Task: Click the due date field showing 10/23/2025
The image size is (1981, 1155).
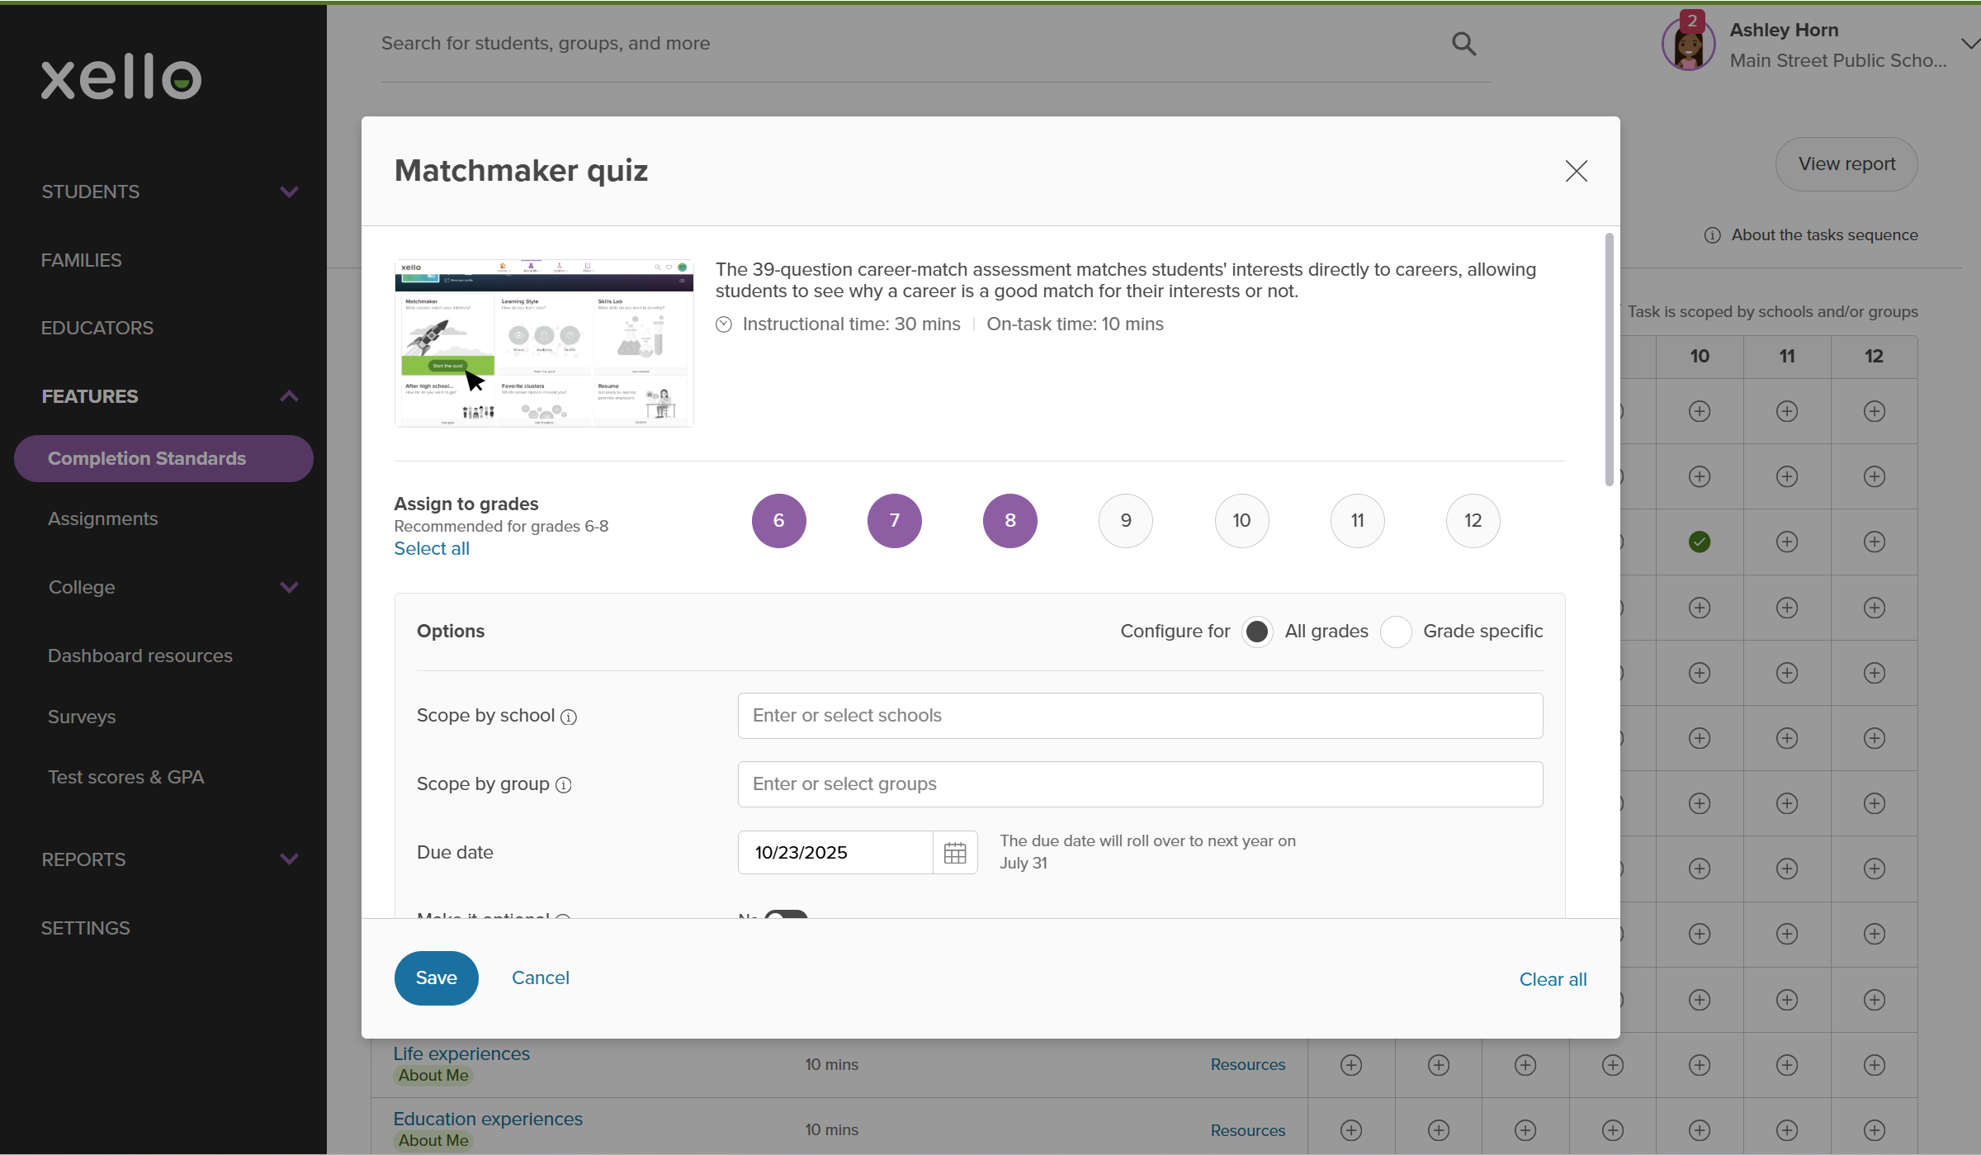Action: 835,853
